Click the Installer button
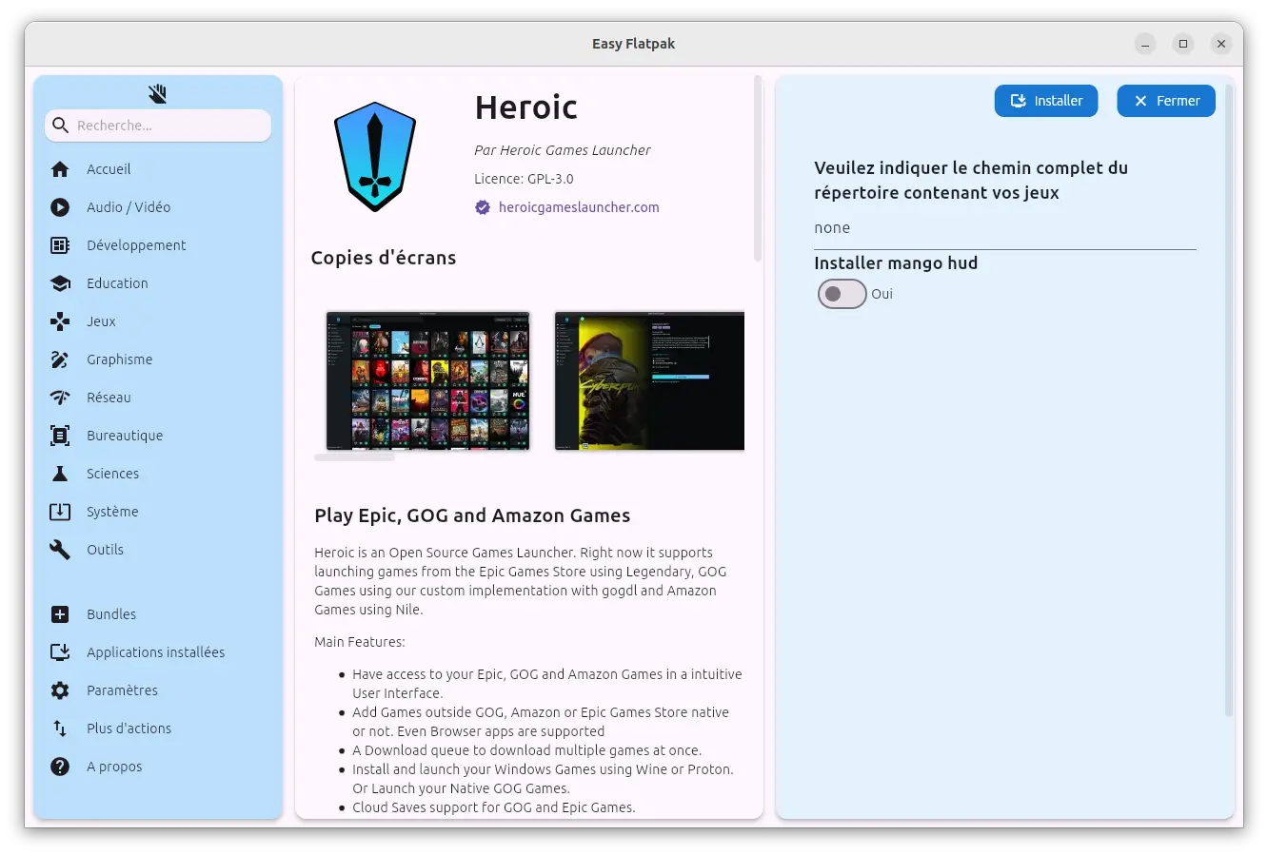This screenshot has width=1268, height=855. [x=1046, y=101]
